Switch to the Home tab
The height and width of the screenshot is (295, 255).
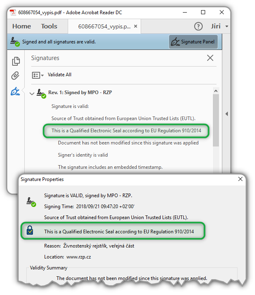[x=21, y=26]
